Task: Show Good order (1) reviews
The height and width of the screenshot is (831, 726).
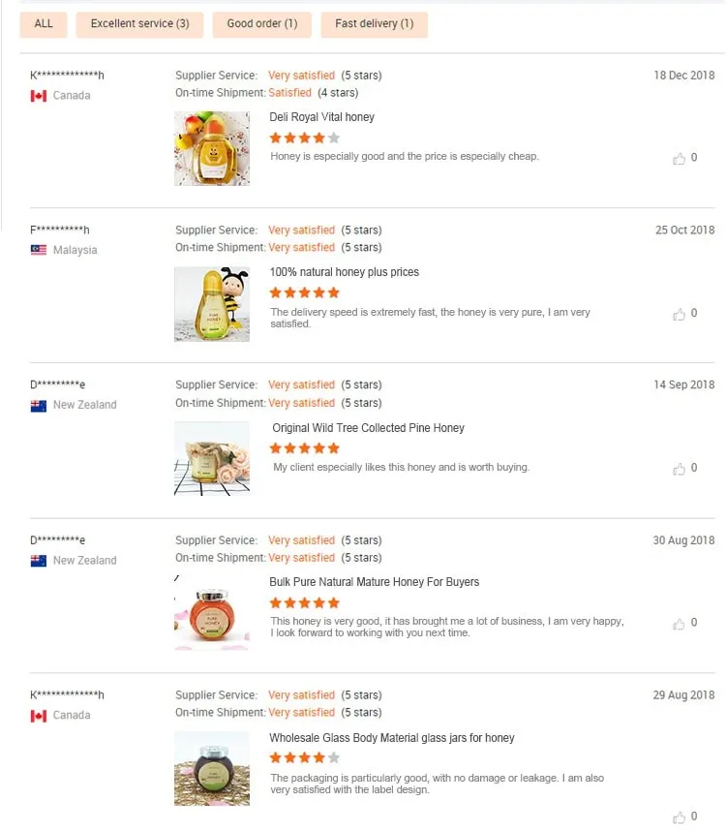Action: pyautogui.click(x=262, y=24)
